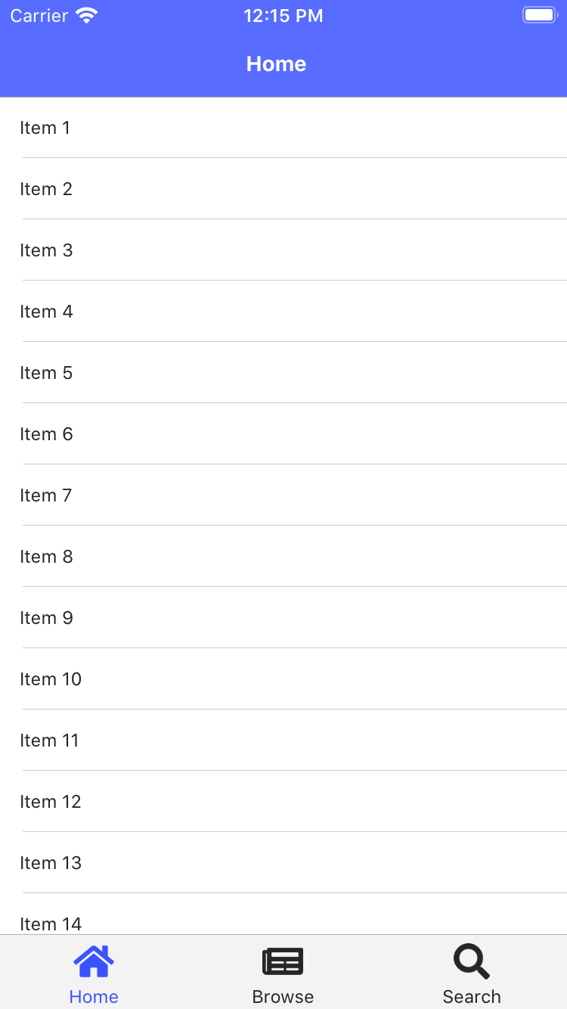
Task: Tap Item 10 in the list
Action: coord(283,678)
